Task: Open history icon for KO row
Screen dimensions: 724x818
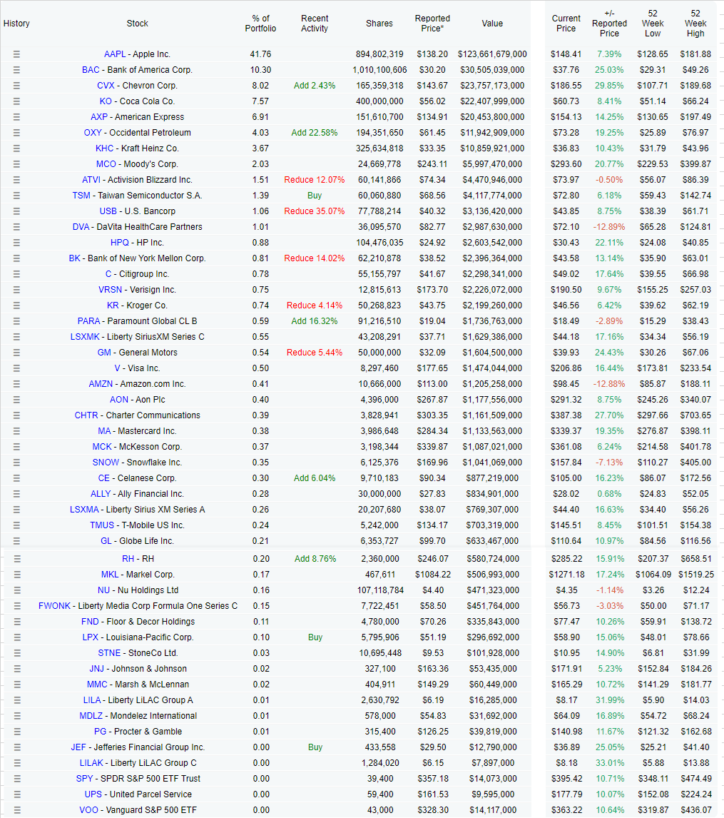Action: pyautogui.click(x=16, y=101)
